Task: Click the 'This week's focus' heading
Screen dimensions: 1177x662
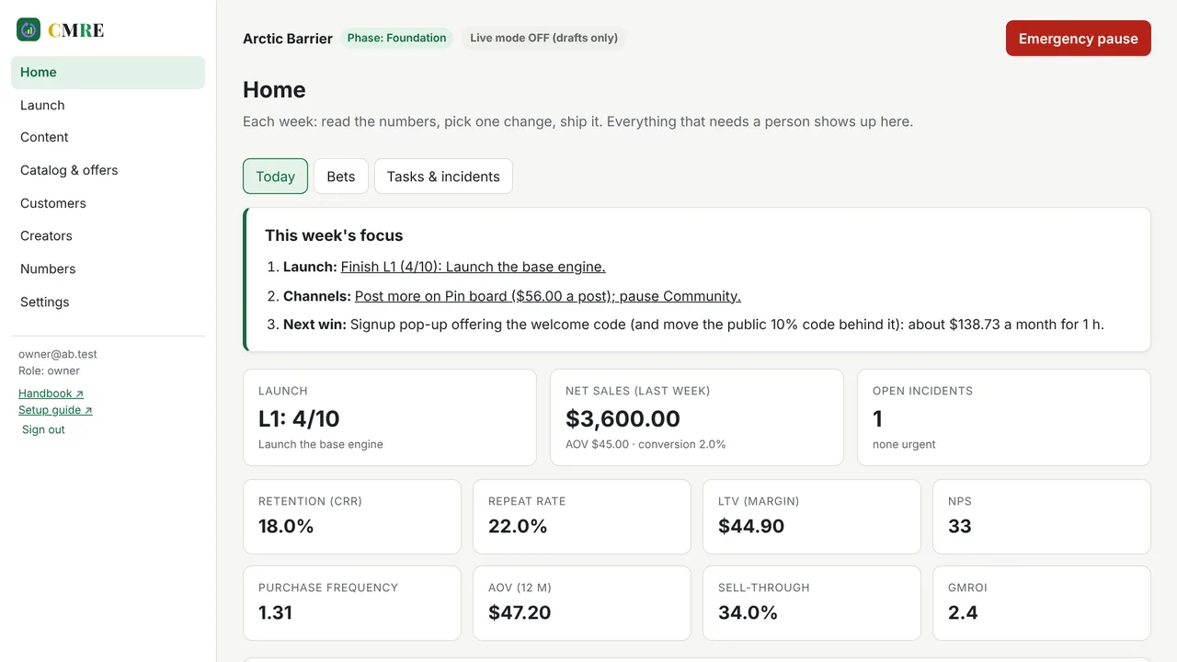Action: point(334,235)
